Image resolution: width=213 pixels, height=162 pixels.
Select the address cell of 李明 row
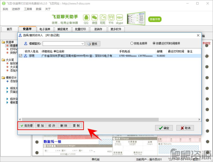coord(78,56)
